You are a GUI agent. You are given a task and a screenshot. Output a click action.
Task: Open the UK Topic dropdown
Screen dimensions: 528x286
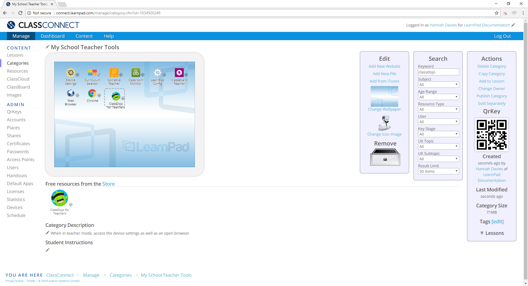pos(438,147)
